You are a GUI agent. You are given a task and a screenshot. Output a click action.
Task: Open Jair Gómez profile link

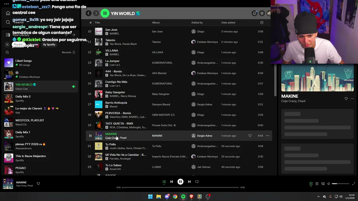[x=204, y=167]
